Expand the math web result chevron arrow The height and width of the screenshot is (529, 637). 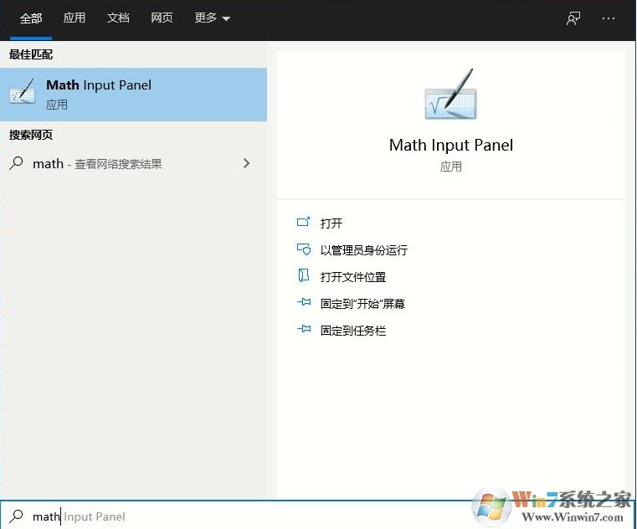coord(246,163)
